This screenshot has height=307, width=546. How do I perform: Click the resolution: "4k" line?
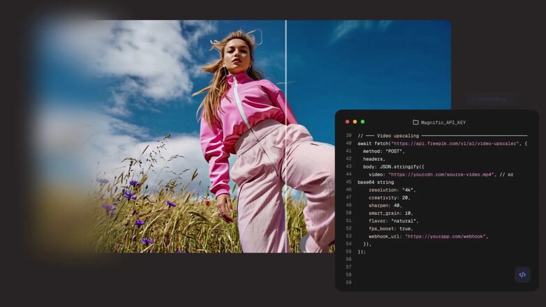[x=392, y=190]
